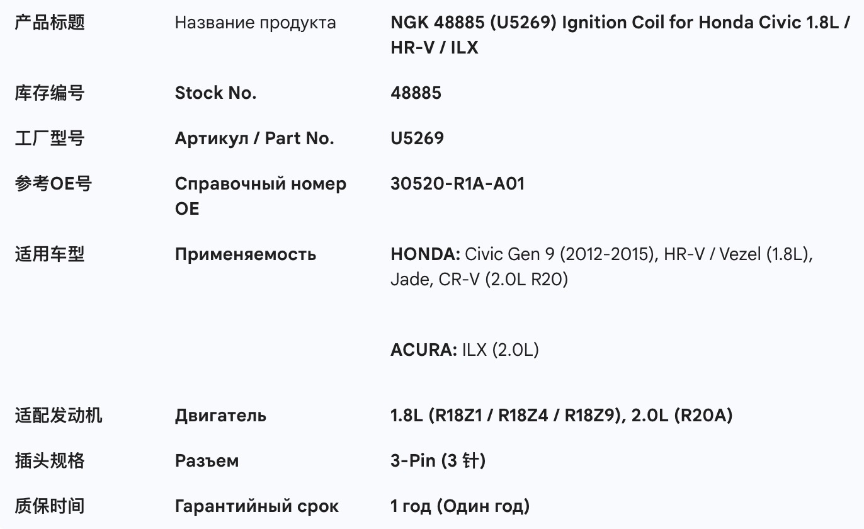Select the '1 год (Один год)' warranty value
This screenshot has height=529, width=864.
coord(460,506)
